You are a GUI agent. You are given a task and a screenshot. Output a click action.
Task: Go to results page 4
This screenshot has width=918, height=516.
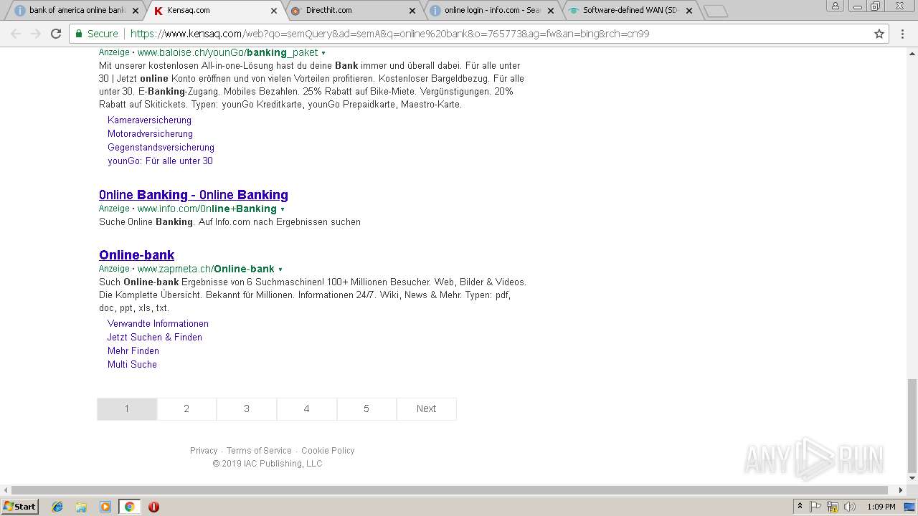pos(306,408)
